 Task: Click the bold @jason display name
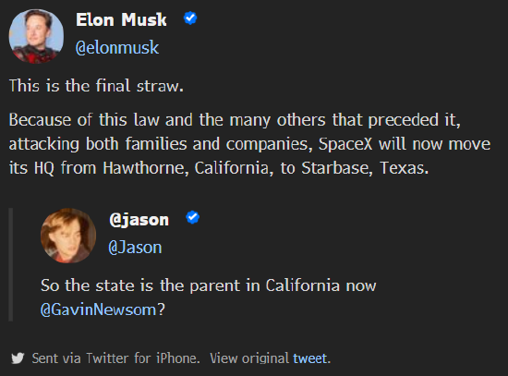(x=139, y=220)
